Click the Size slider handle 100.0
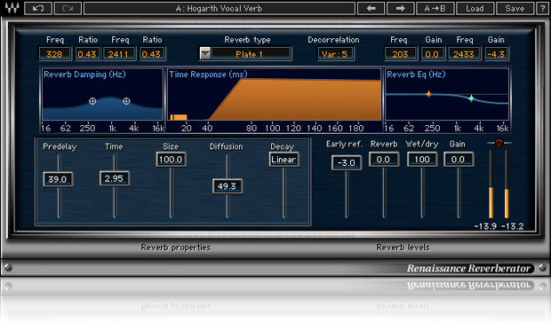The height and width of the screenshot is (330, 551). [172, 160]
